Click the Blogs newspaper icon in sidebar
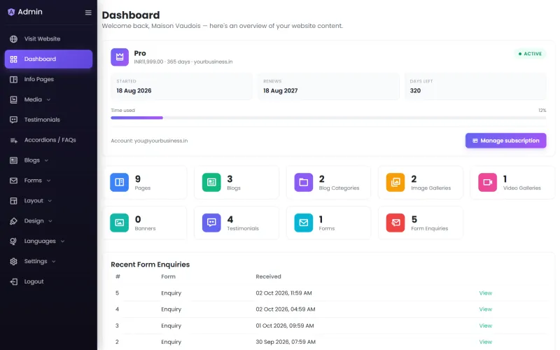Screen dimensions: 560x350 tap(13, 160)
